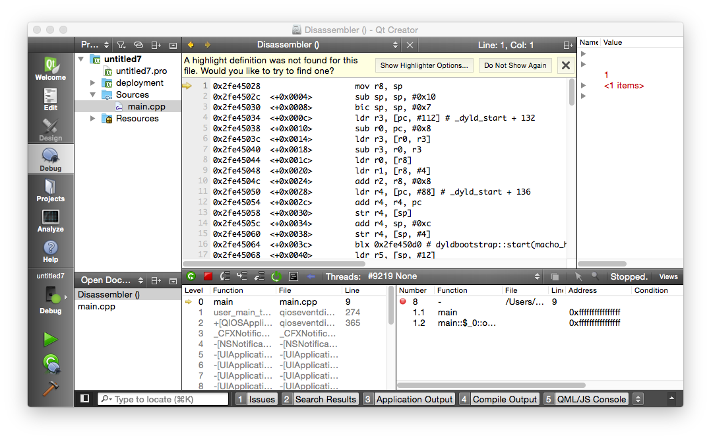Open the debugger Views menu
The image size is (711, 440).
click(x=668, y=276)
